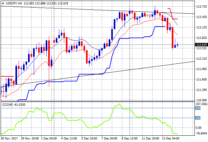The width and height of the screenshot is (208, 142).
Task: Click the 13 Dec 04:00 time label
Action: pyautogui.click(x=170, y=139)
